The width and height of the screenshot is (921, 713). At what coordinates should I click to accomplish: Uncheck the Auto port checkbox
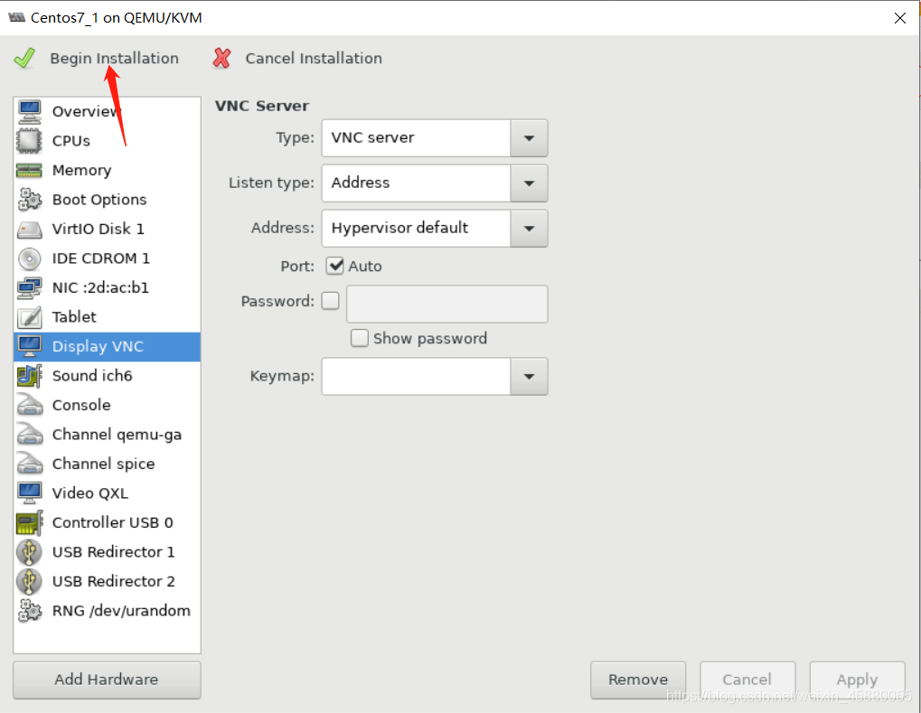pyautogui.click(x=335, y=266)
